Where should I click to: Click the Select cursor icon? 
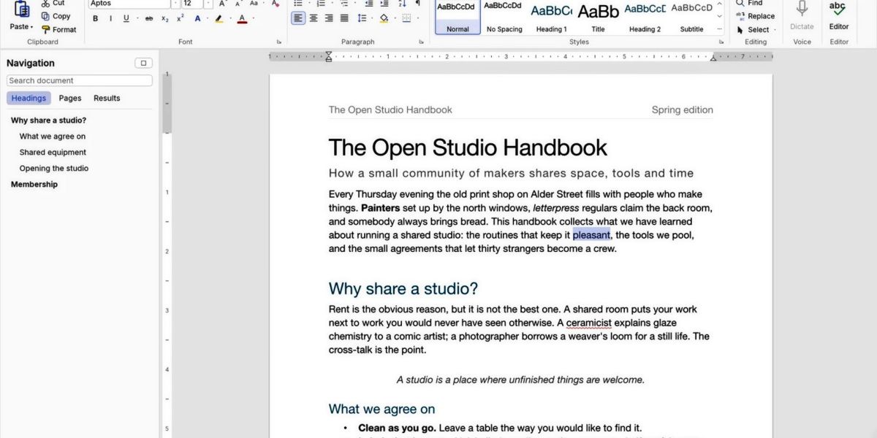tap(740, 30)
